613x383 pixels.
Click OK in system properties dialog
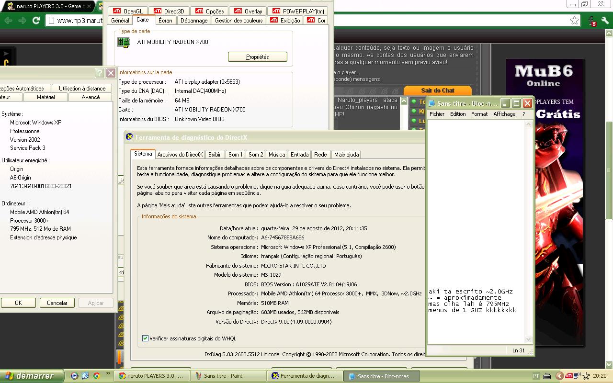18,303
